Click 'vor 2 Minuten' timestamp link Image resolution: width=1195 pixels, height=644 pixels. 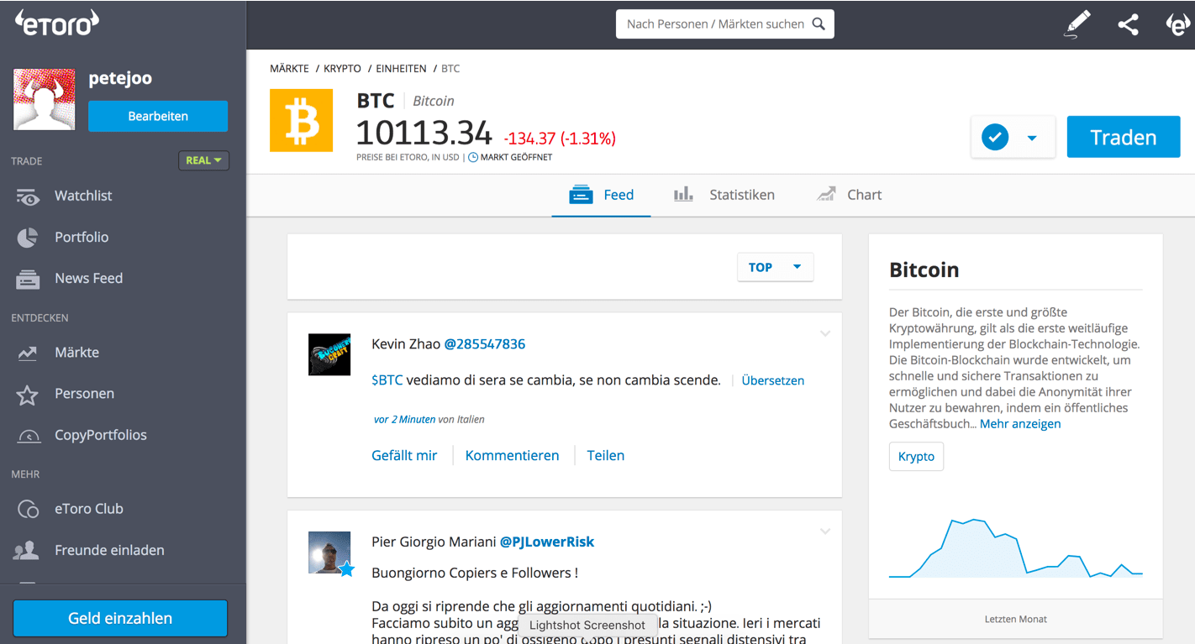tap(404, 419)
